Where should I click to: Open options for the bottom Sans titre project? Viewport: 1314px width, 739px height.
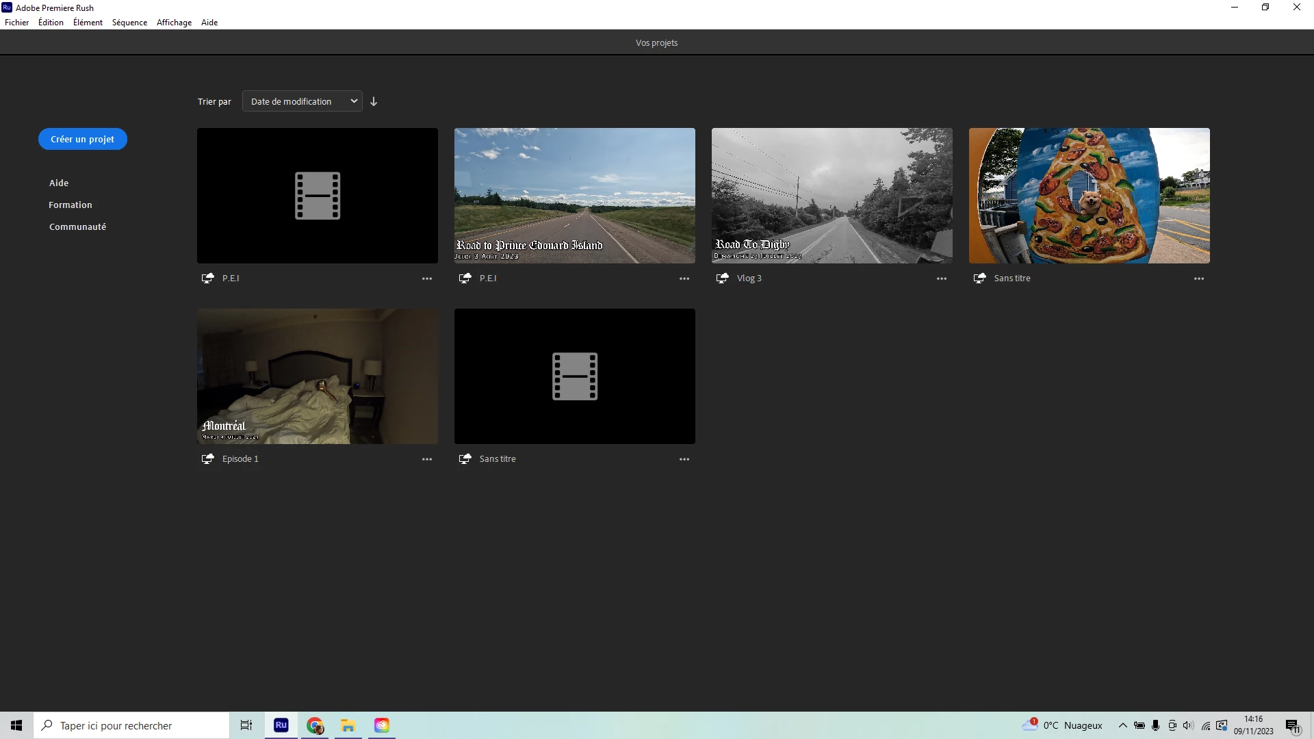point(684,459)
